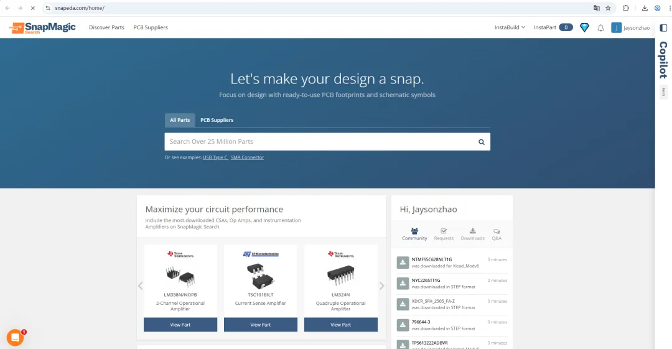Switch to the Community tab
Image resolution: width=672 pixels, height=349 pixels.
[x=414, y=234]
